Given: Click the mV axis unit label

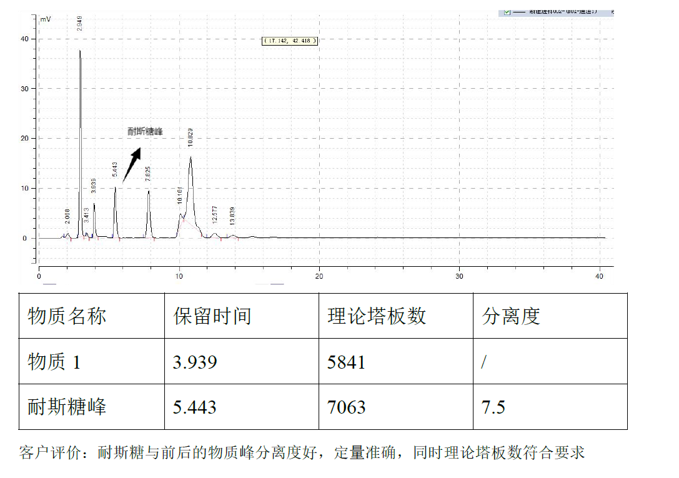Looking at the screenshot, I should coord(46,19).
